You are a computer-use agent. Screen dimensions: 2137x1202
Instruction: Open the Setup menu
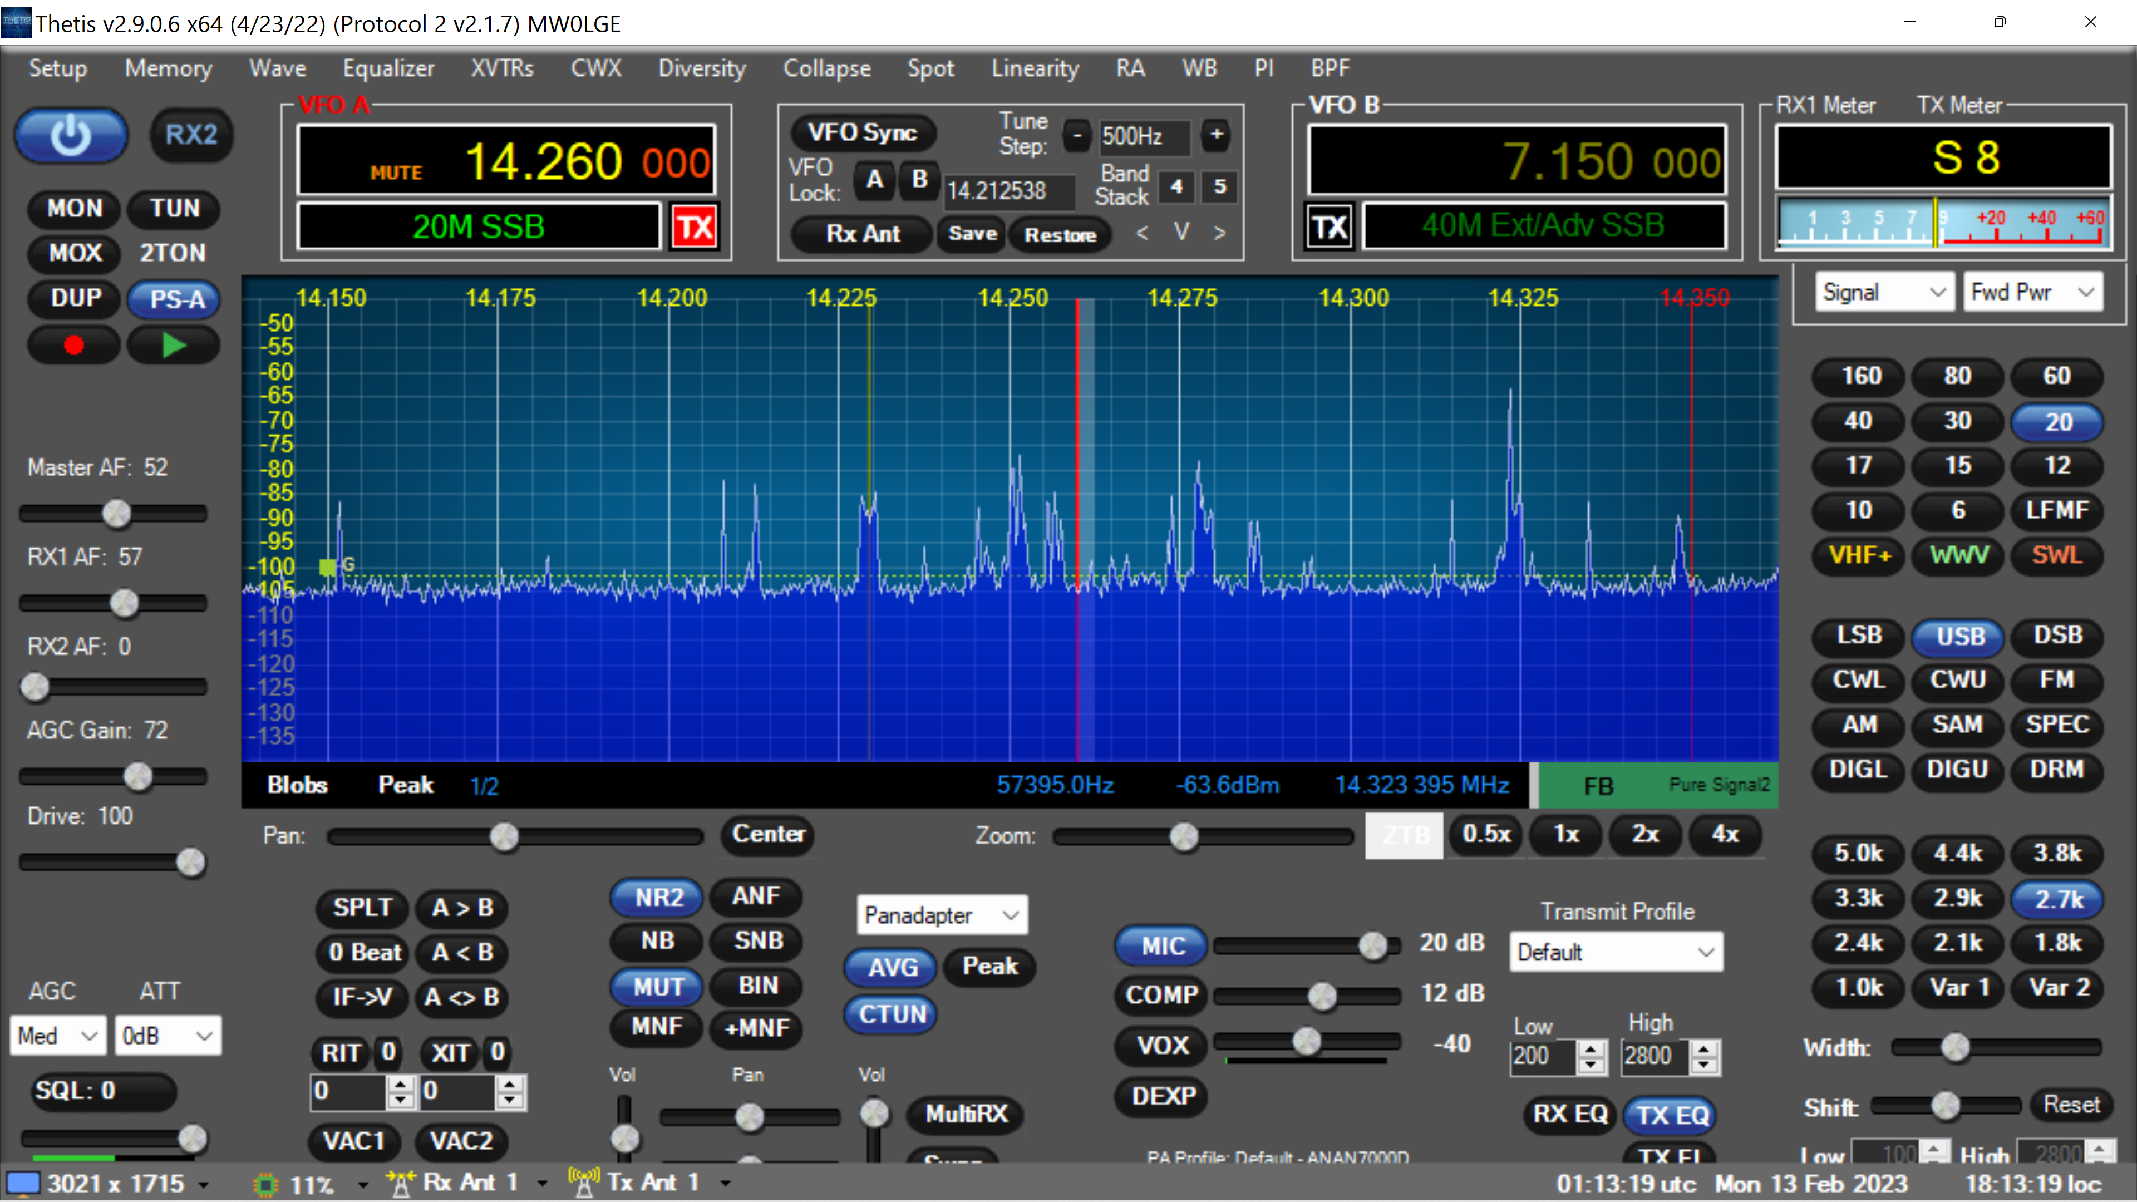58,68
